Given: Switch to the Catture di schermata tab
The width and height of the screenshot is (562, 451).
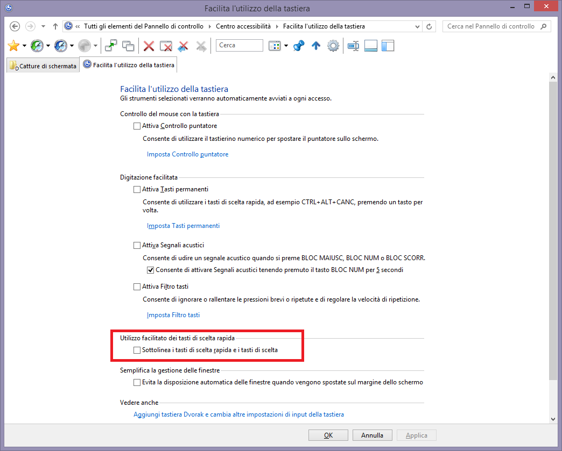Looking at the screenshot, I should click(x=43, y=66).
